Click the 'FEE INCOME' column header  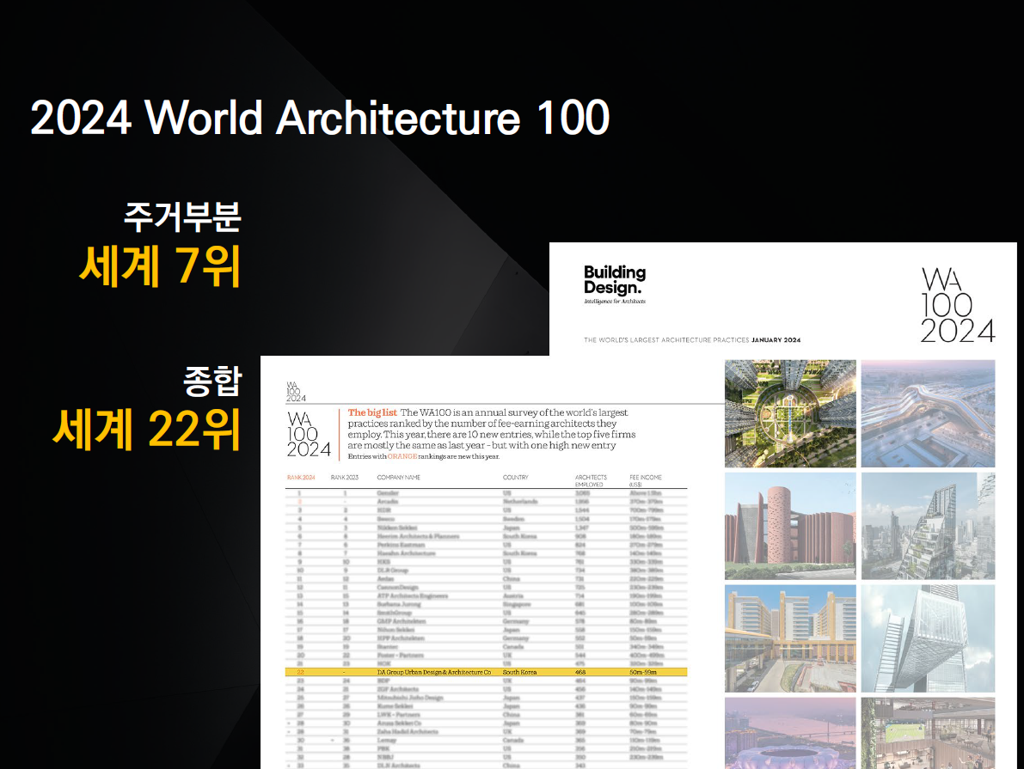tap(645, 480)
